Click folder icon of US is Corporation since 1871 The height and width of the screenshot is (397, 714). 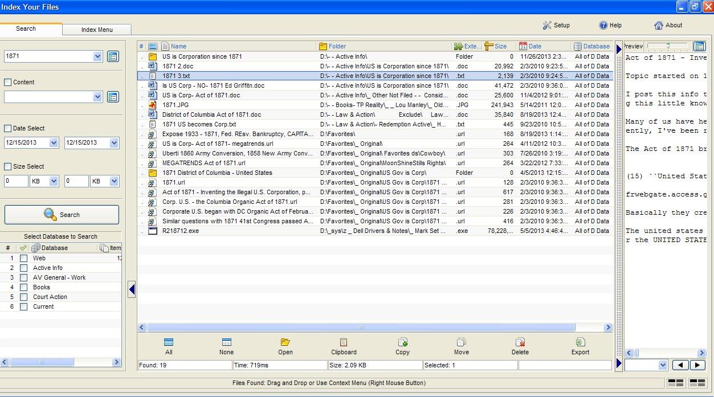[x=153, y=56]
